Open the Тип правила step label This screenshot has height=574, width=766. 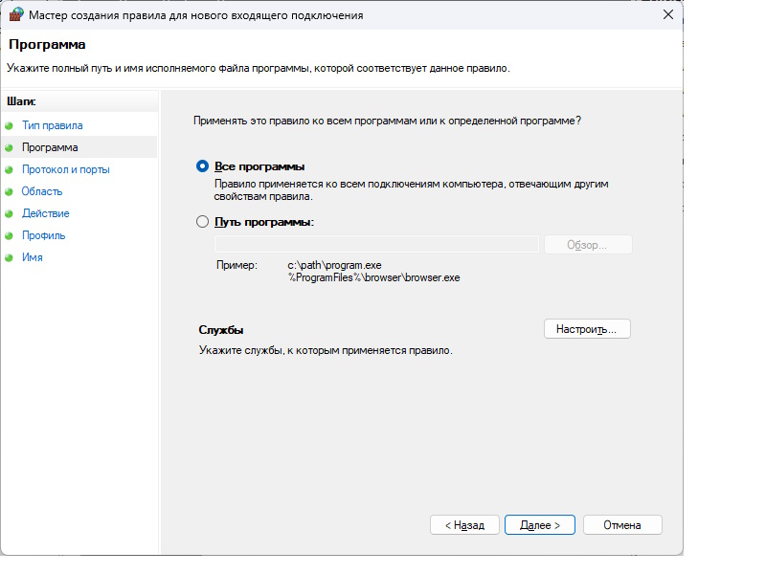click(52, 125)
